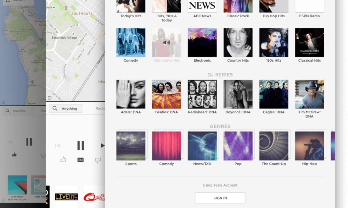Click the expand icon at the Escondido Village map corner
348x208 pixels.
pos(49,98)
